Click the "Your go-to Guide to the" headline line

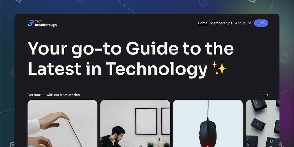(131, 49)
